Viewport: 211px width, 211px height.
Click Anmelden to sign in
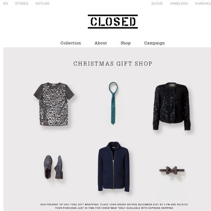tap(179, 3)
